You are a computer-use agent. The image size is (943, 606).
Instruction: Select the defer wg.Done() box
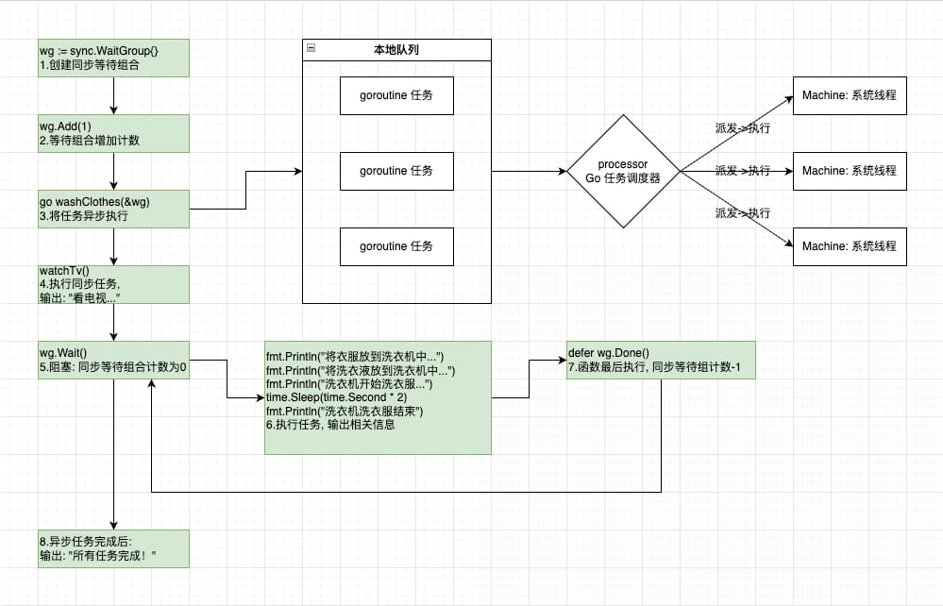coord(661,361)
